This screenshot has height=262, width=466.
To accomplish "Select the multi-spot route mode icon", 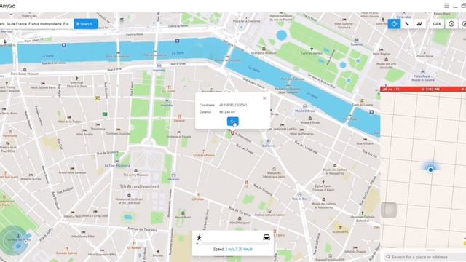I will [419, 24].
